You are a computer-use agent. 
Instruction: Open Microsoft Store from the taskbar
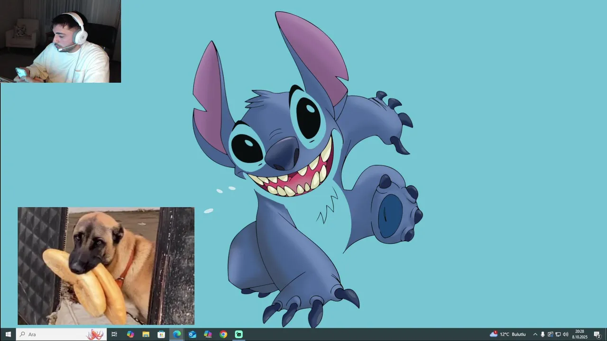pyautogui.click(x=161, y=334)
